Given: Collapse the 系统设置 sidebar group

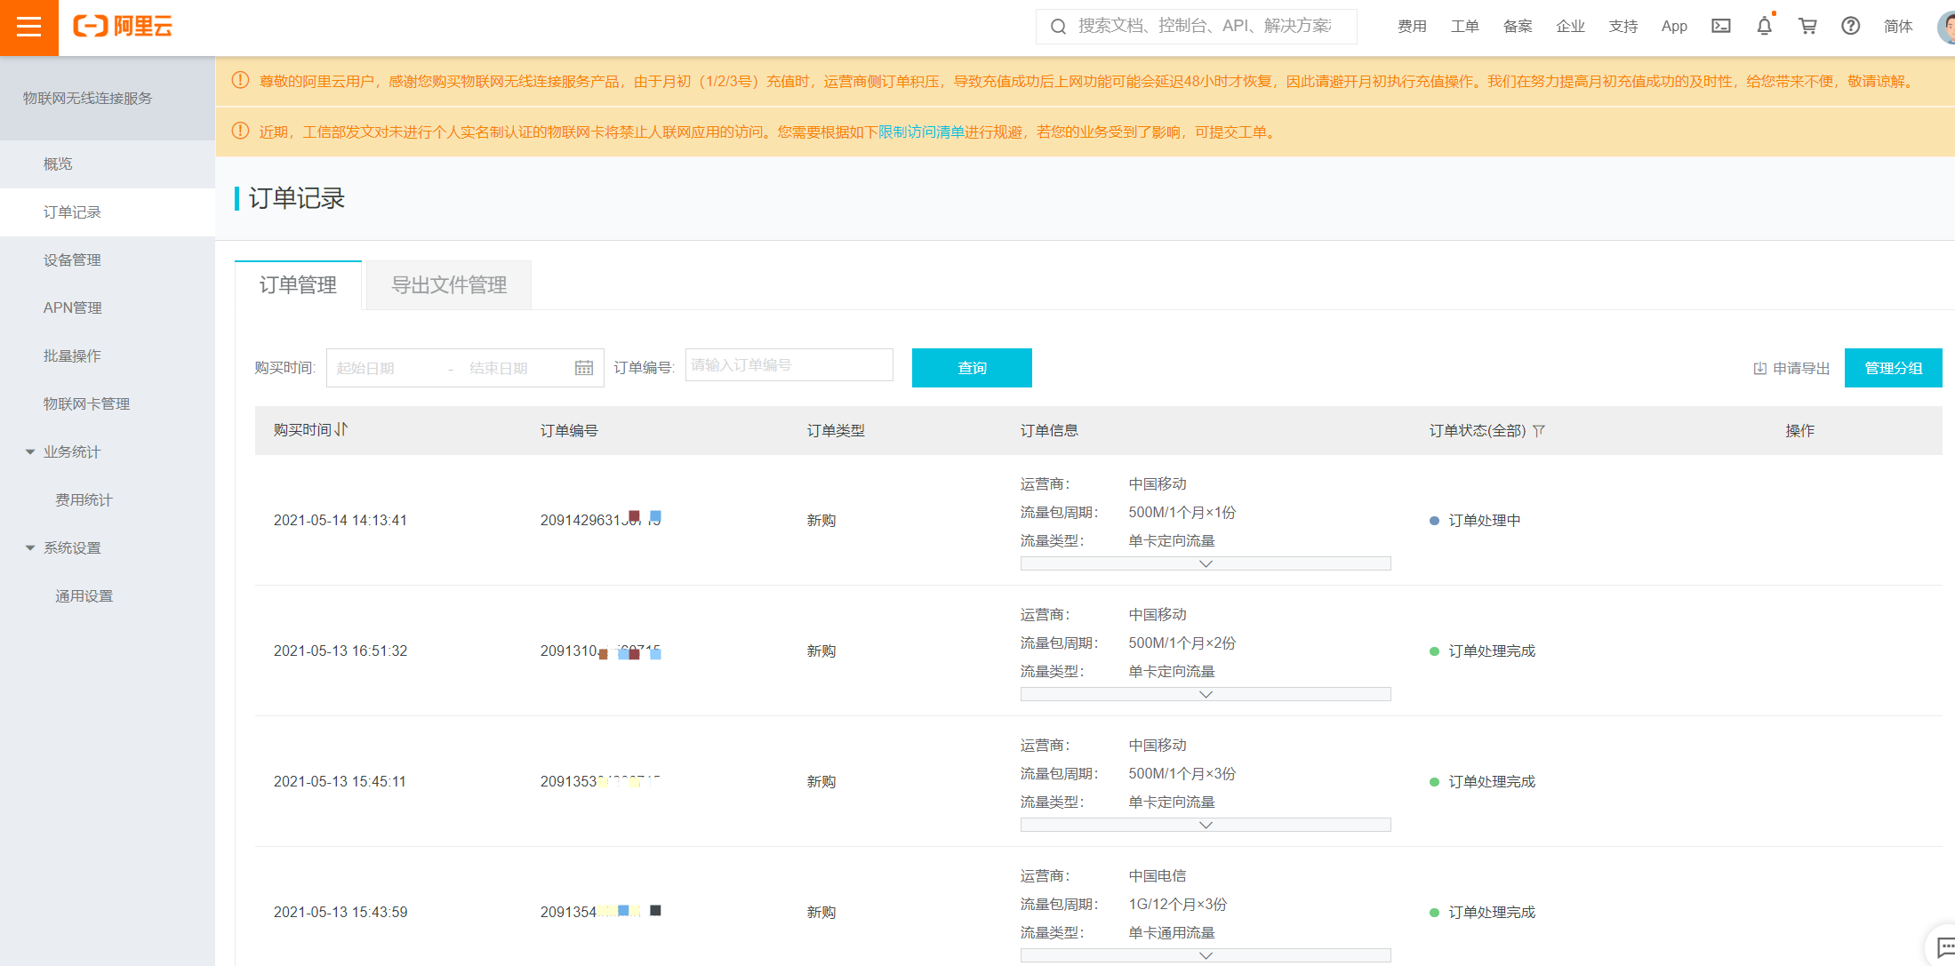Looking at the screenshot, I should click(x=30, y=548).
